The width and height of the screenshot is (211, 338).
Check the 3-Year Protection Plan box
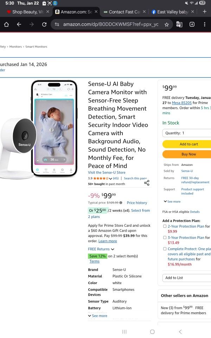click(165, 238)
